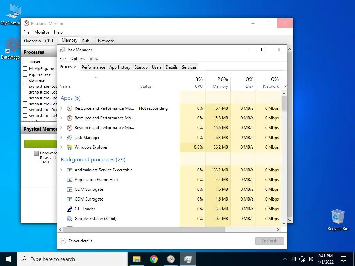Open Resource Monitor's Monitor menu
Viewport: 355px width, 266px height.
(x=42, y=32)
